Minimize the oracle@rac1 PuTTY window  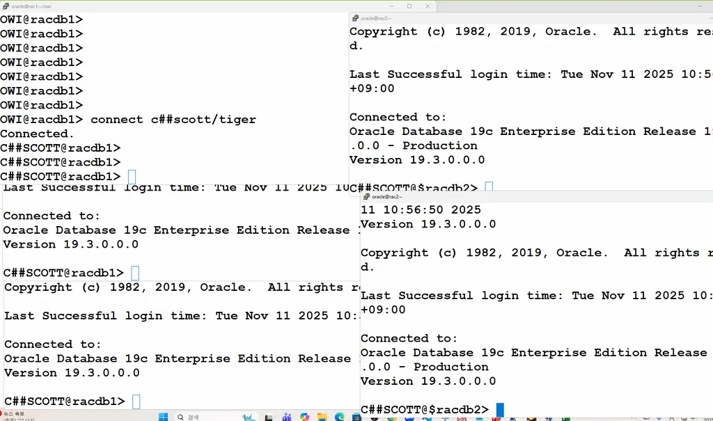pyautogui.click(x=391, y=6)
